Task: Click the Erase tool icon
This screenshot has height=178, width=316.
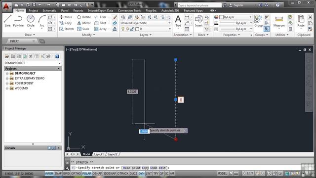Action: tap(115, 17)
